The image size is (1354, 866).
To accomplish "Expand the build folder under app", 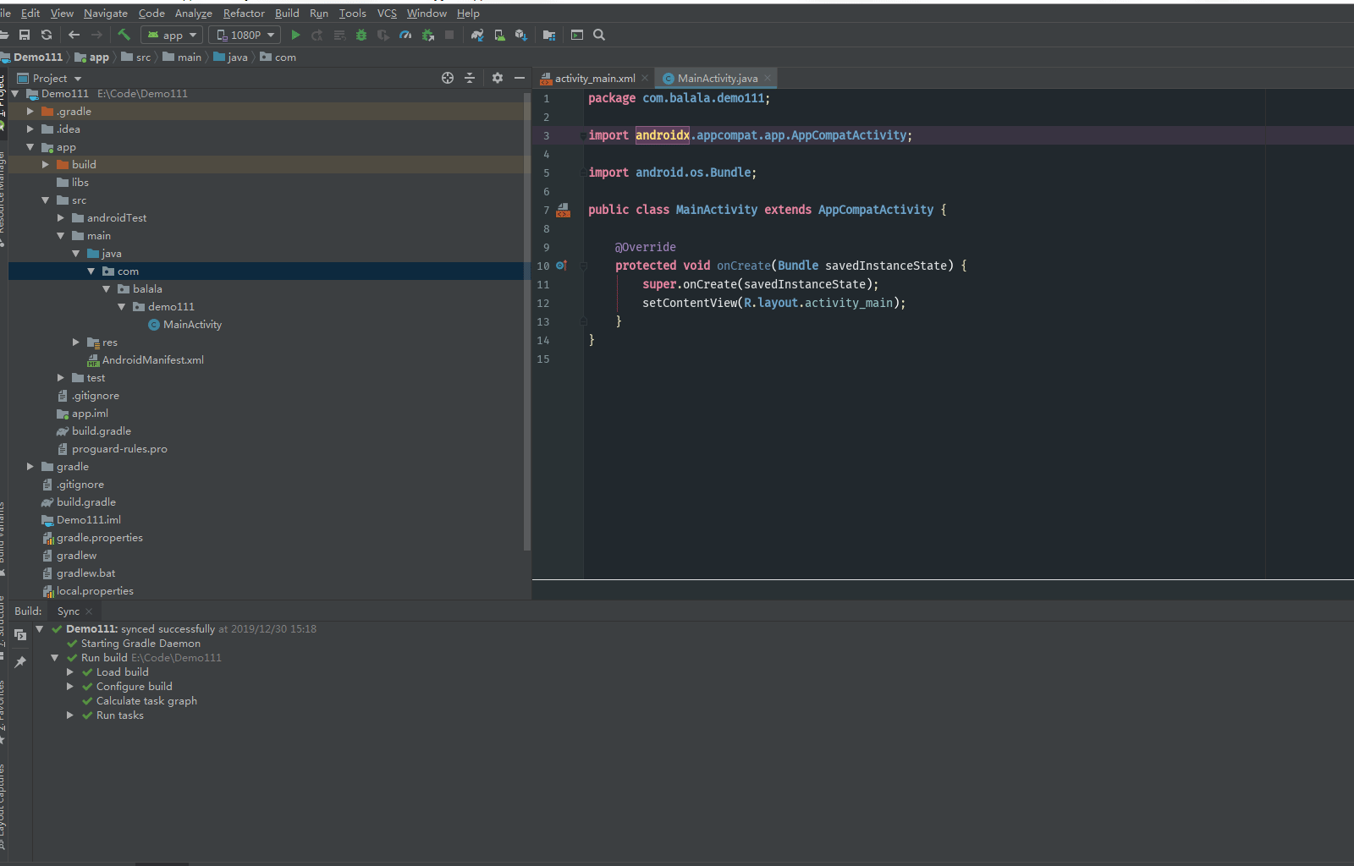I will [46, 164].
